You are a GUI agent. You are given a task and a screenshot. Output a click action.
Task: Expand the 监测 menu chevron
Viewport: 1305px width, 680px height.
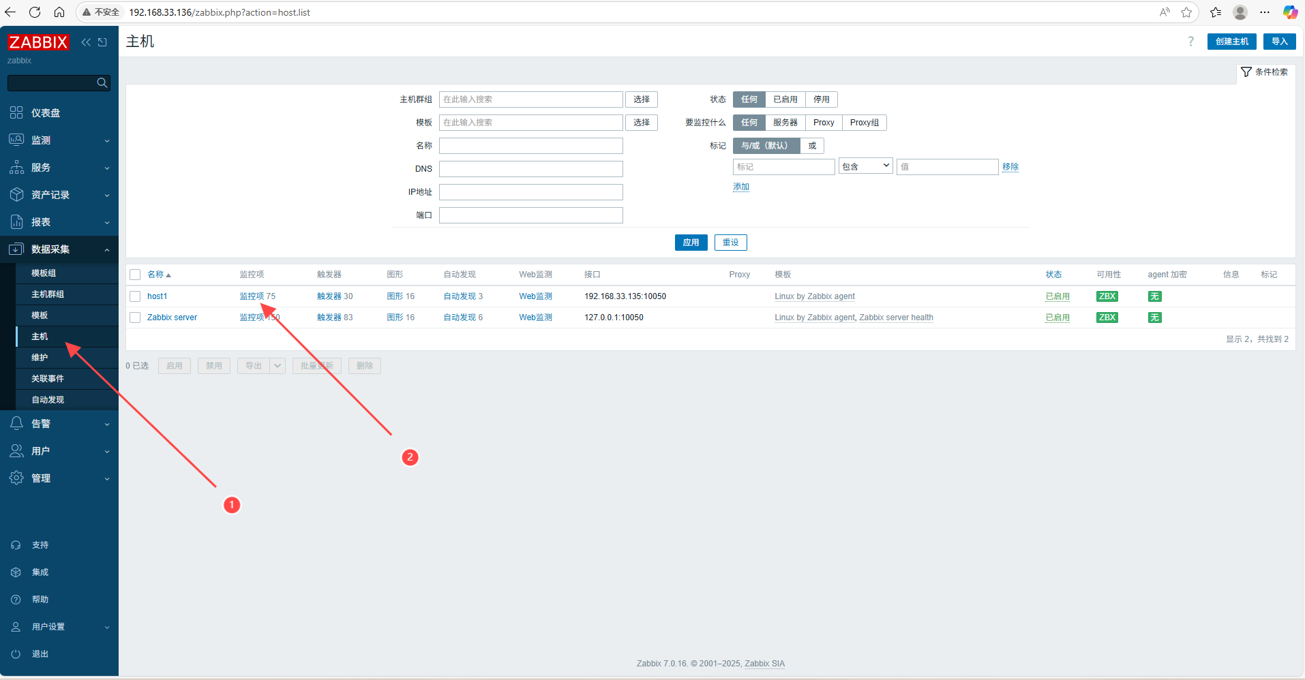coord(107,141)
